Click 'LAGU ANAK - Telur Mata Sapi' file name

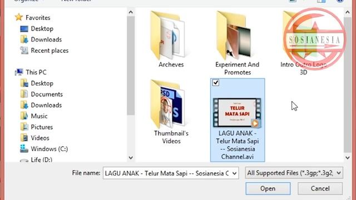point(238,145)
